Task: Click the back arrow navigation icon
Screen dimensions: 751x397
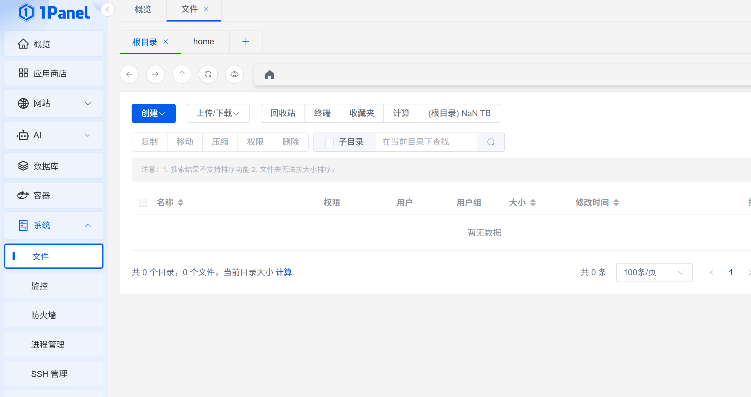Action: coord(129,74)
